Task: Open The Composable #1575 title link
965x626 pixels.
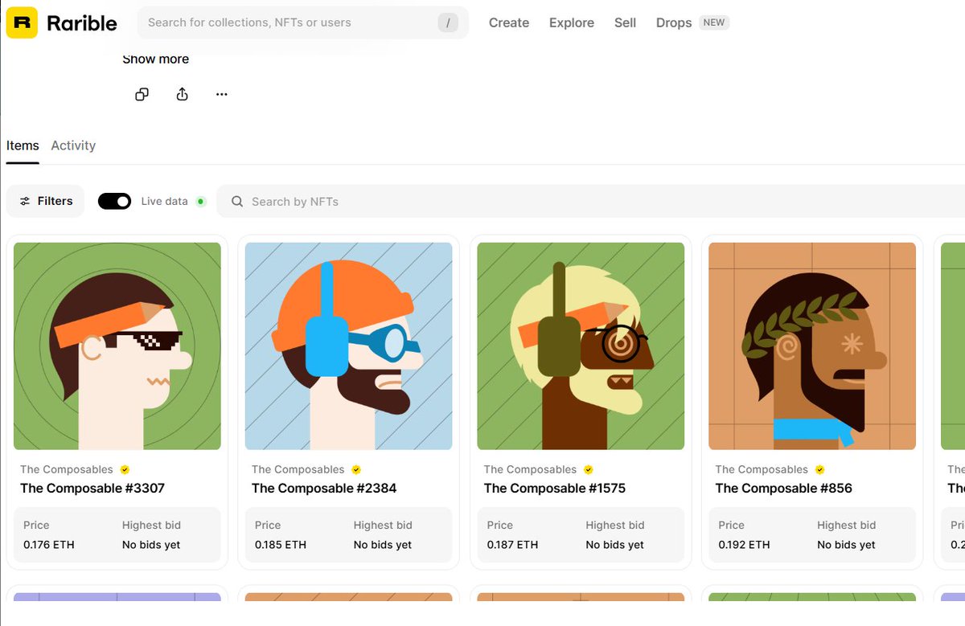Action: pyautogui.click(x=555, y=488)
